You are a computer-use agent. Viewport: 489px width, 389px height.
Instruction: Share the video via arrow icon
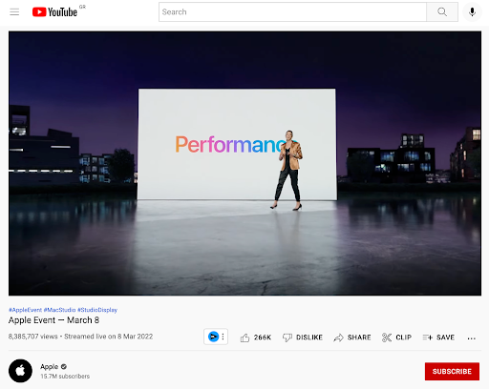pos(352,338)
